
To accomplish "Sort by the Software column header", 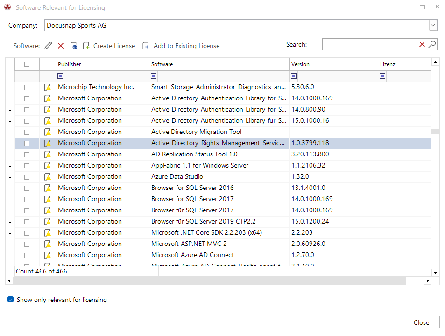I will click(x=219, y=64).
